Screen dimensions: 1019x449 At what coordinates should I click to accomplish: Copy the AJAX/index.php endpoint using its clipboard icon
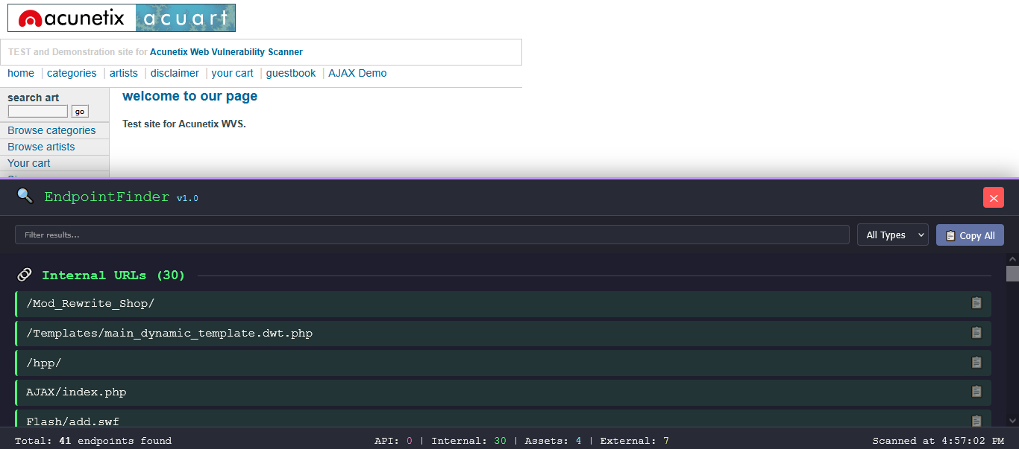(976, 392)
